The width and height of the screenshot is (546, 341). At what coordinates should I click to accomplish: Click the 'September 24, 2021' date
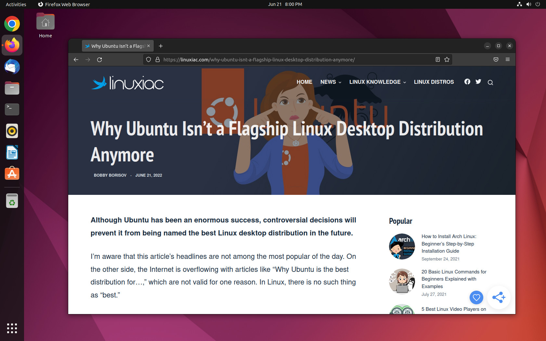coord(440,259)
